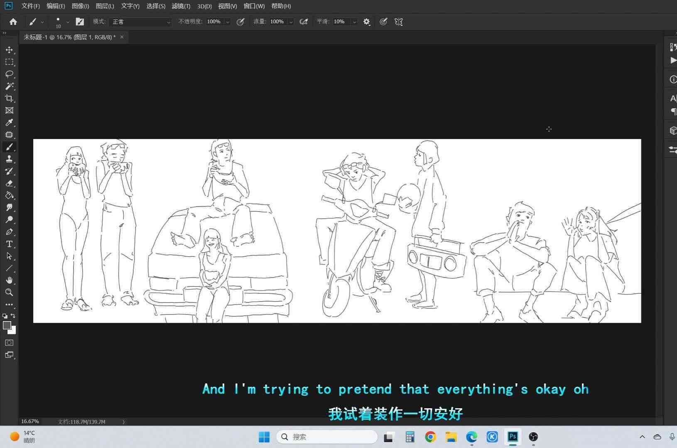
Task: Select the Spot Healing Brush tool
Action: click(9, 135)
